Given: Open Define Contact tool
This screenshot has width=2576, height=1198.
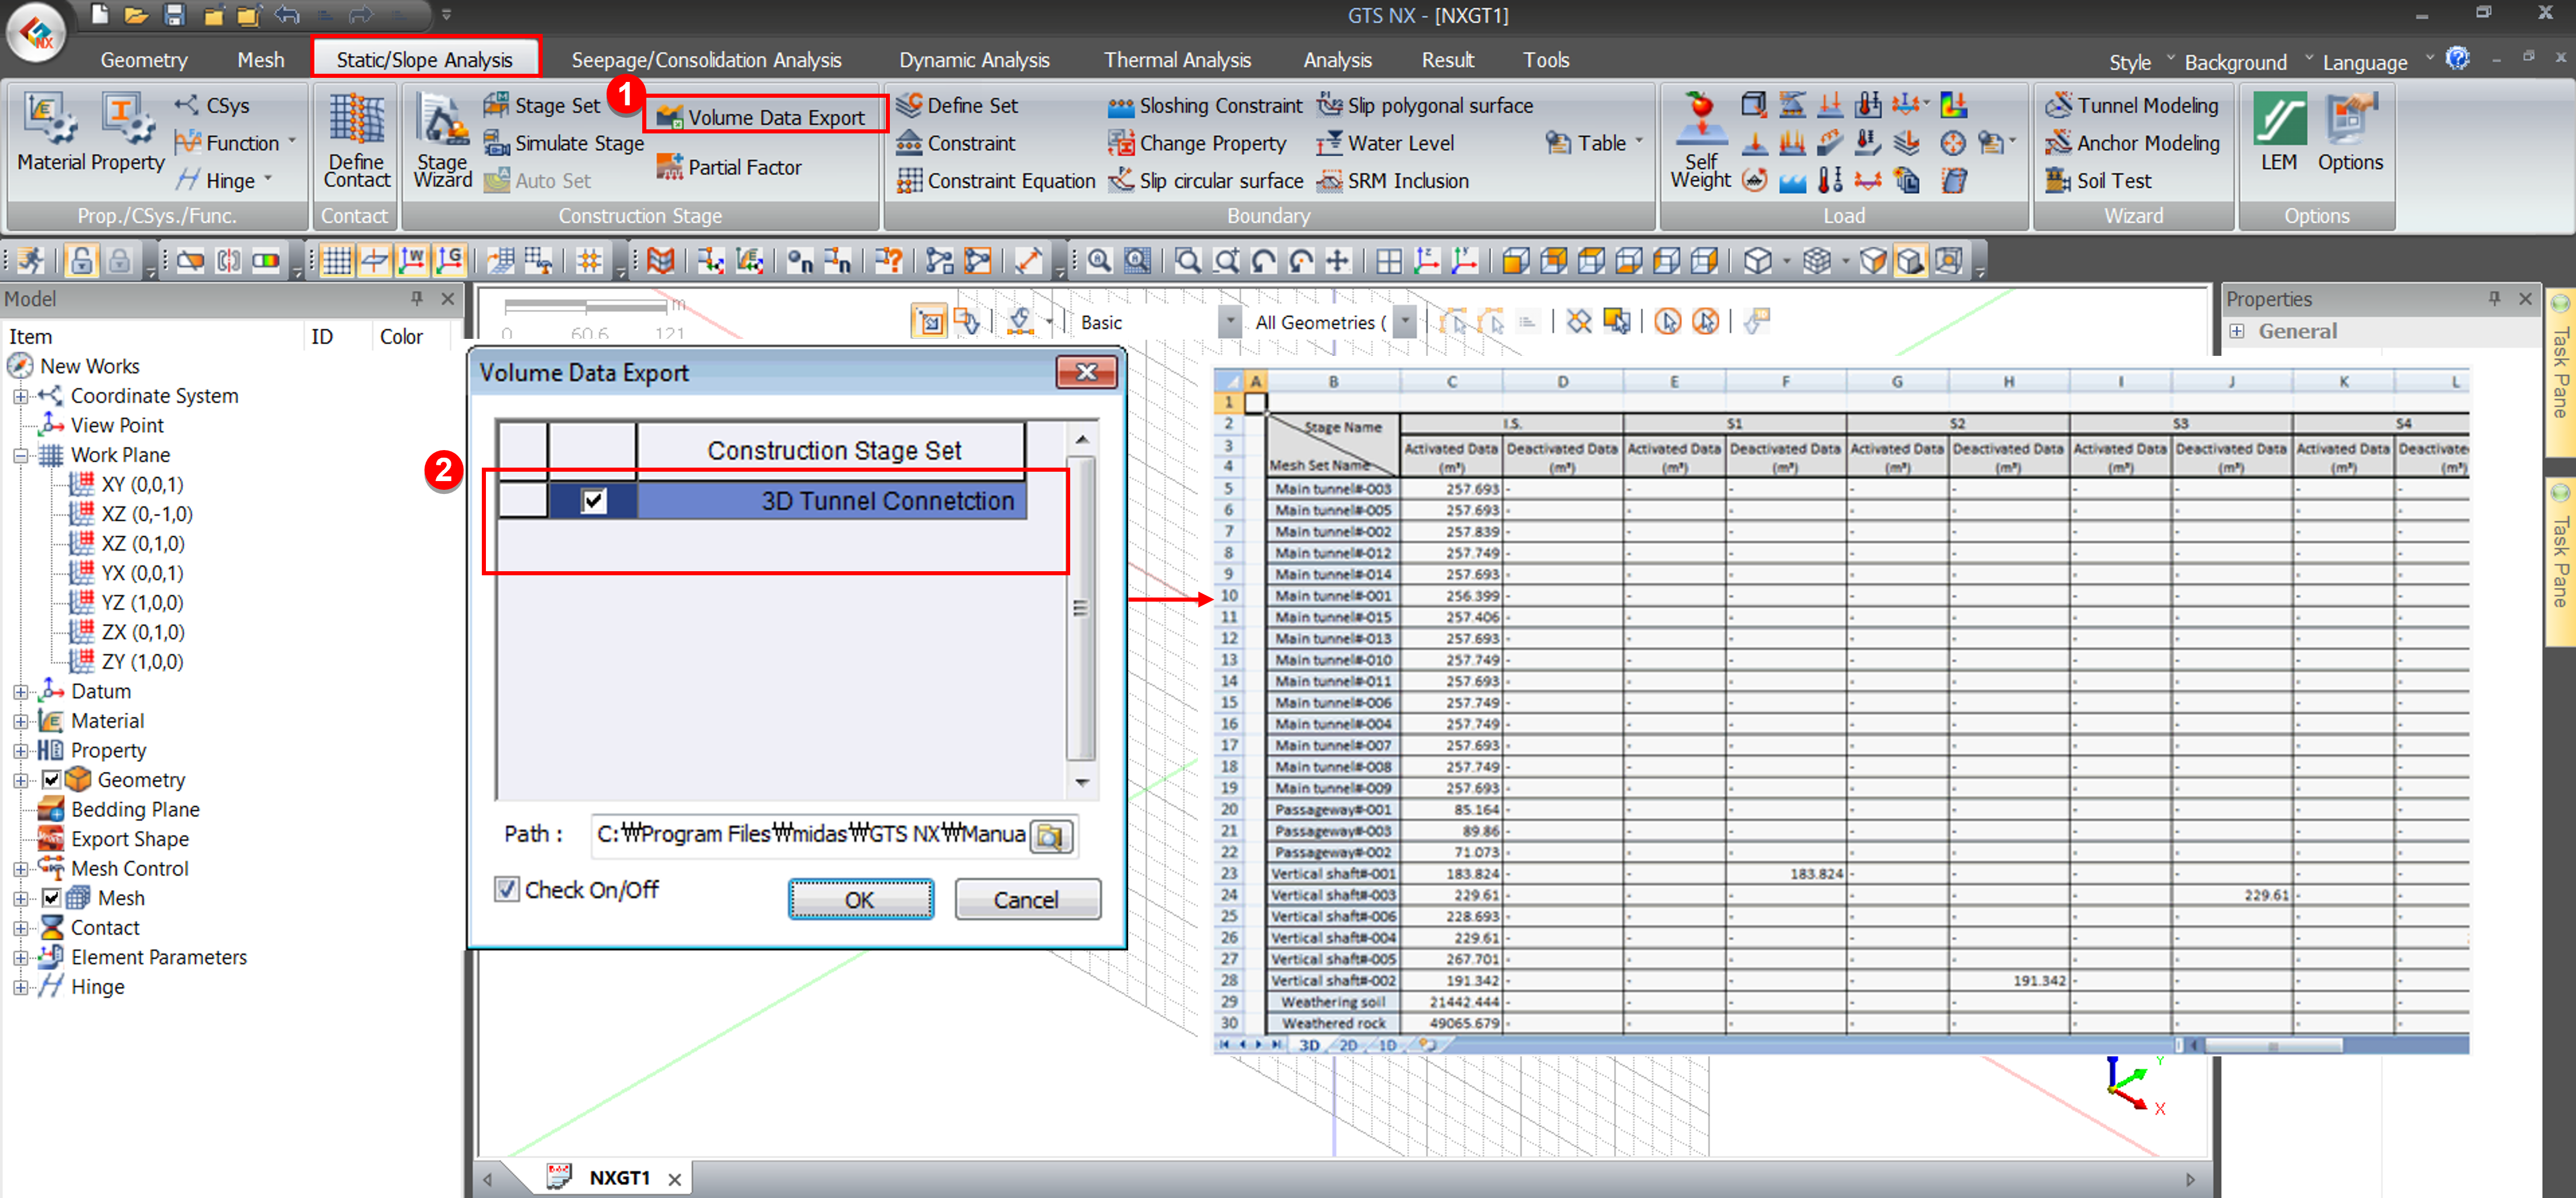Looking at the screenshot, I should pyautogui.click(x=356, y=141).
